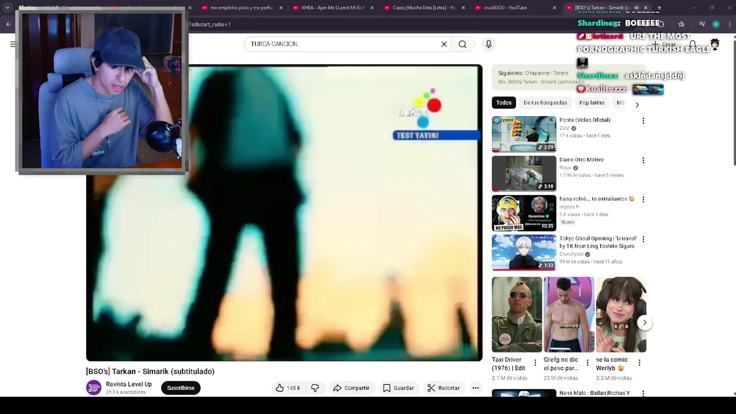
Task: Open options for Grefg short
Action: [587, 362]
